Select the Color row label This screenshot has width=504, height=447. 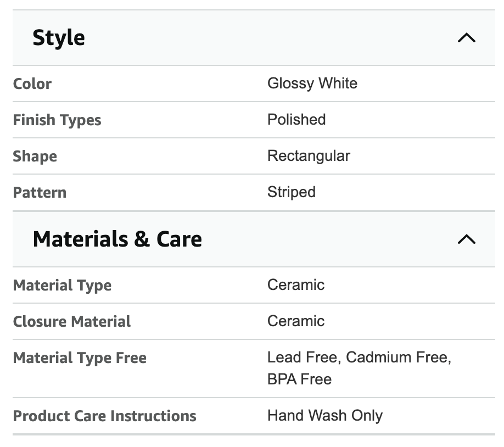(x=32, y=84)
